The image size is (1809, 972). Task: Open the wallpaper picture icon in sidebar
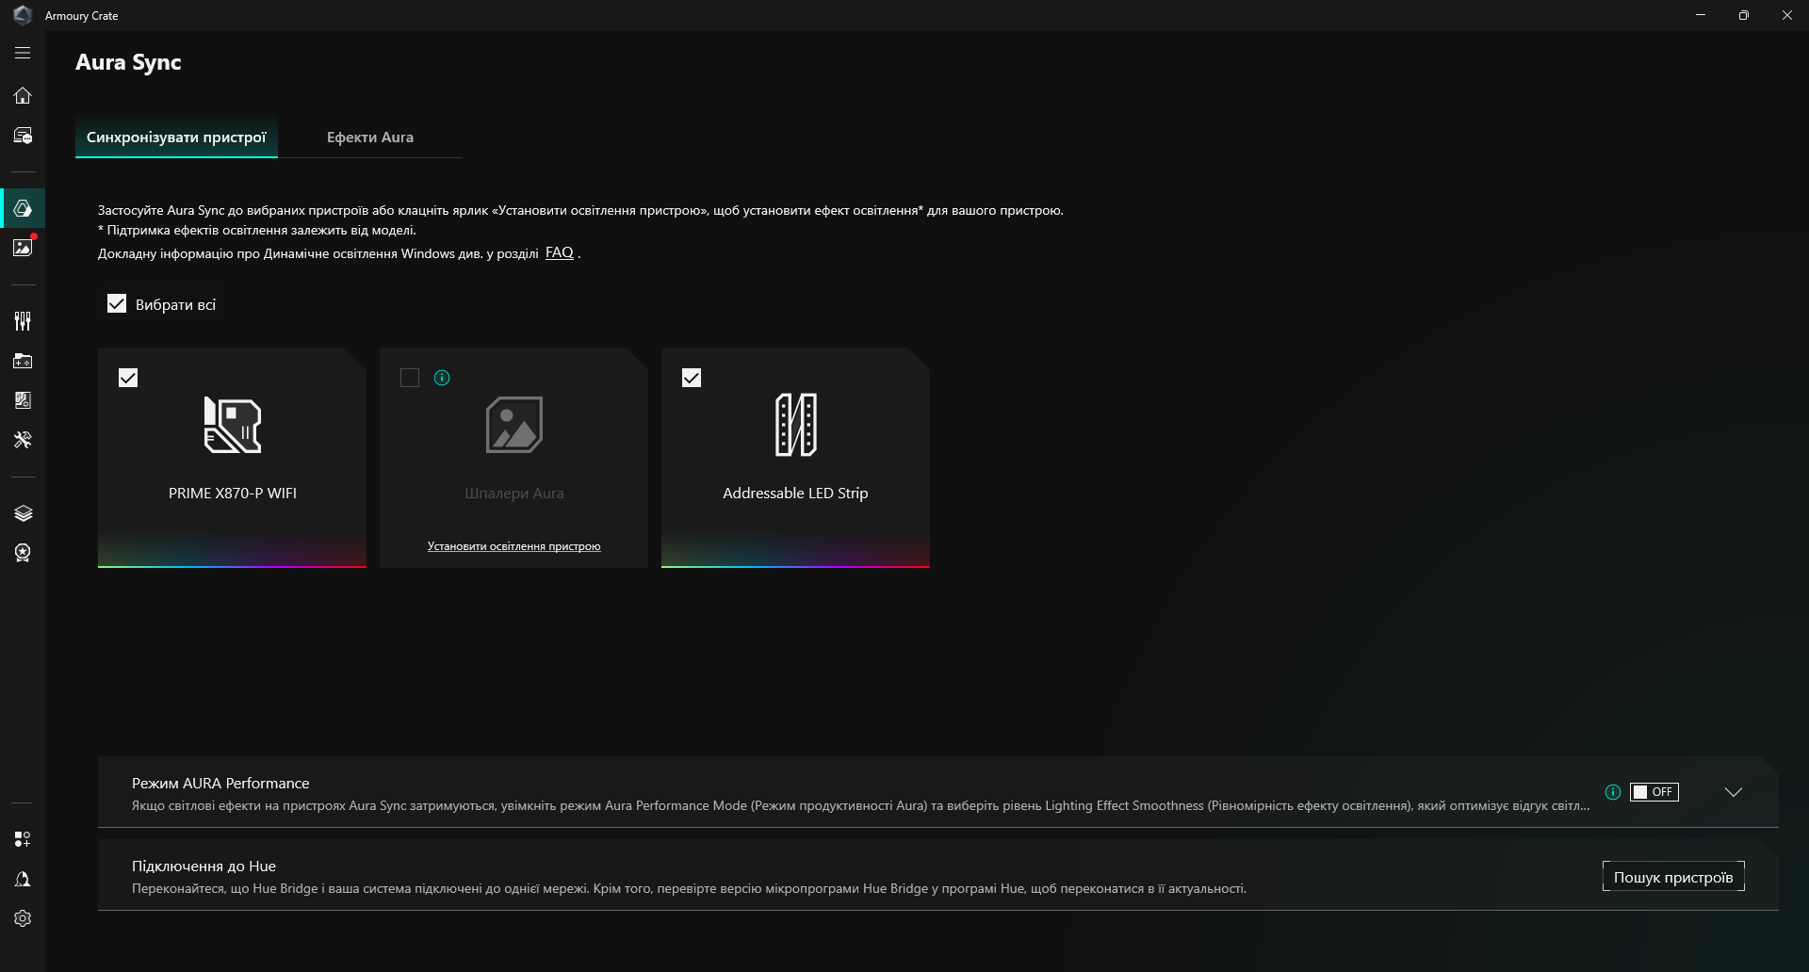pos(23,248)
